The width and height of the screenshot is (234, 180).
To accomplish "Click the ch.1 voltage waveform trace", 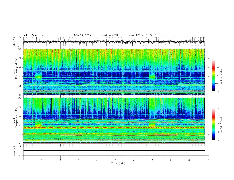I will 114,42.
